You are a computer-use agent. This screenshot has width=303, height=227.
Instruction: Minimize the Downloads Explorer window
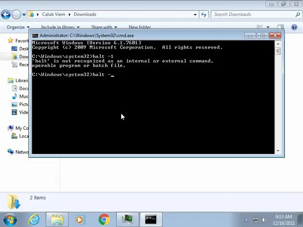click(271, 4)
